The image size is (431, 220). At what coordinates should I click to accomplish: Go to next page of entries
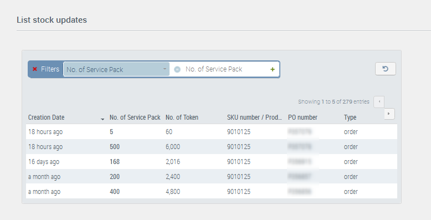coord(389,114)
